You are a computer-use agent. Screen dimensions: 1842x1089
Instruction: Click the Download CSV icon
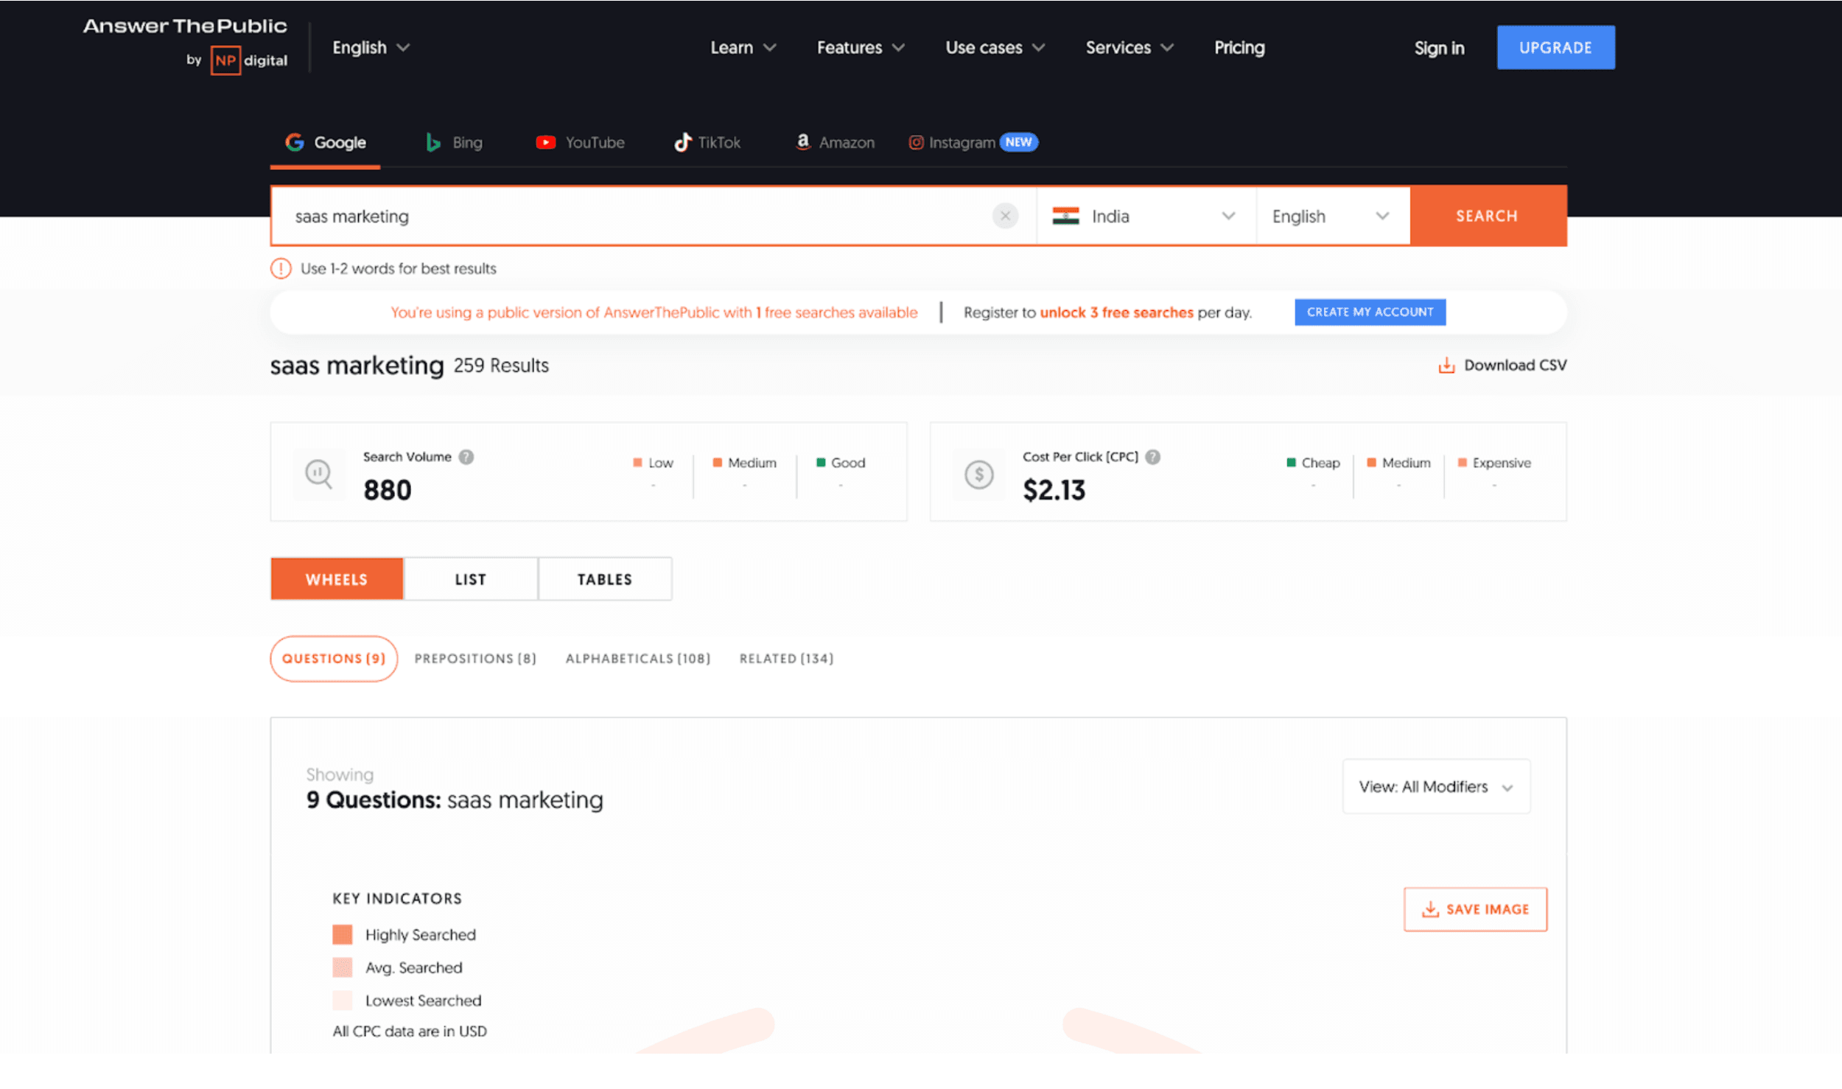1446,365
